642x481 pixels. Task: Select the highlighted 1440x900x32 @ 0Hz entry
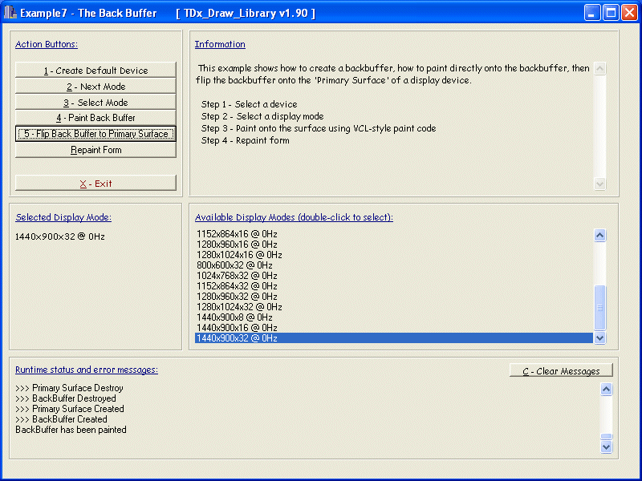[x=237, y=338]
